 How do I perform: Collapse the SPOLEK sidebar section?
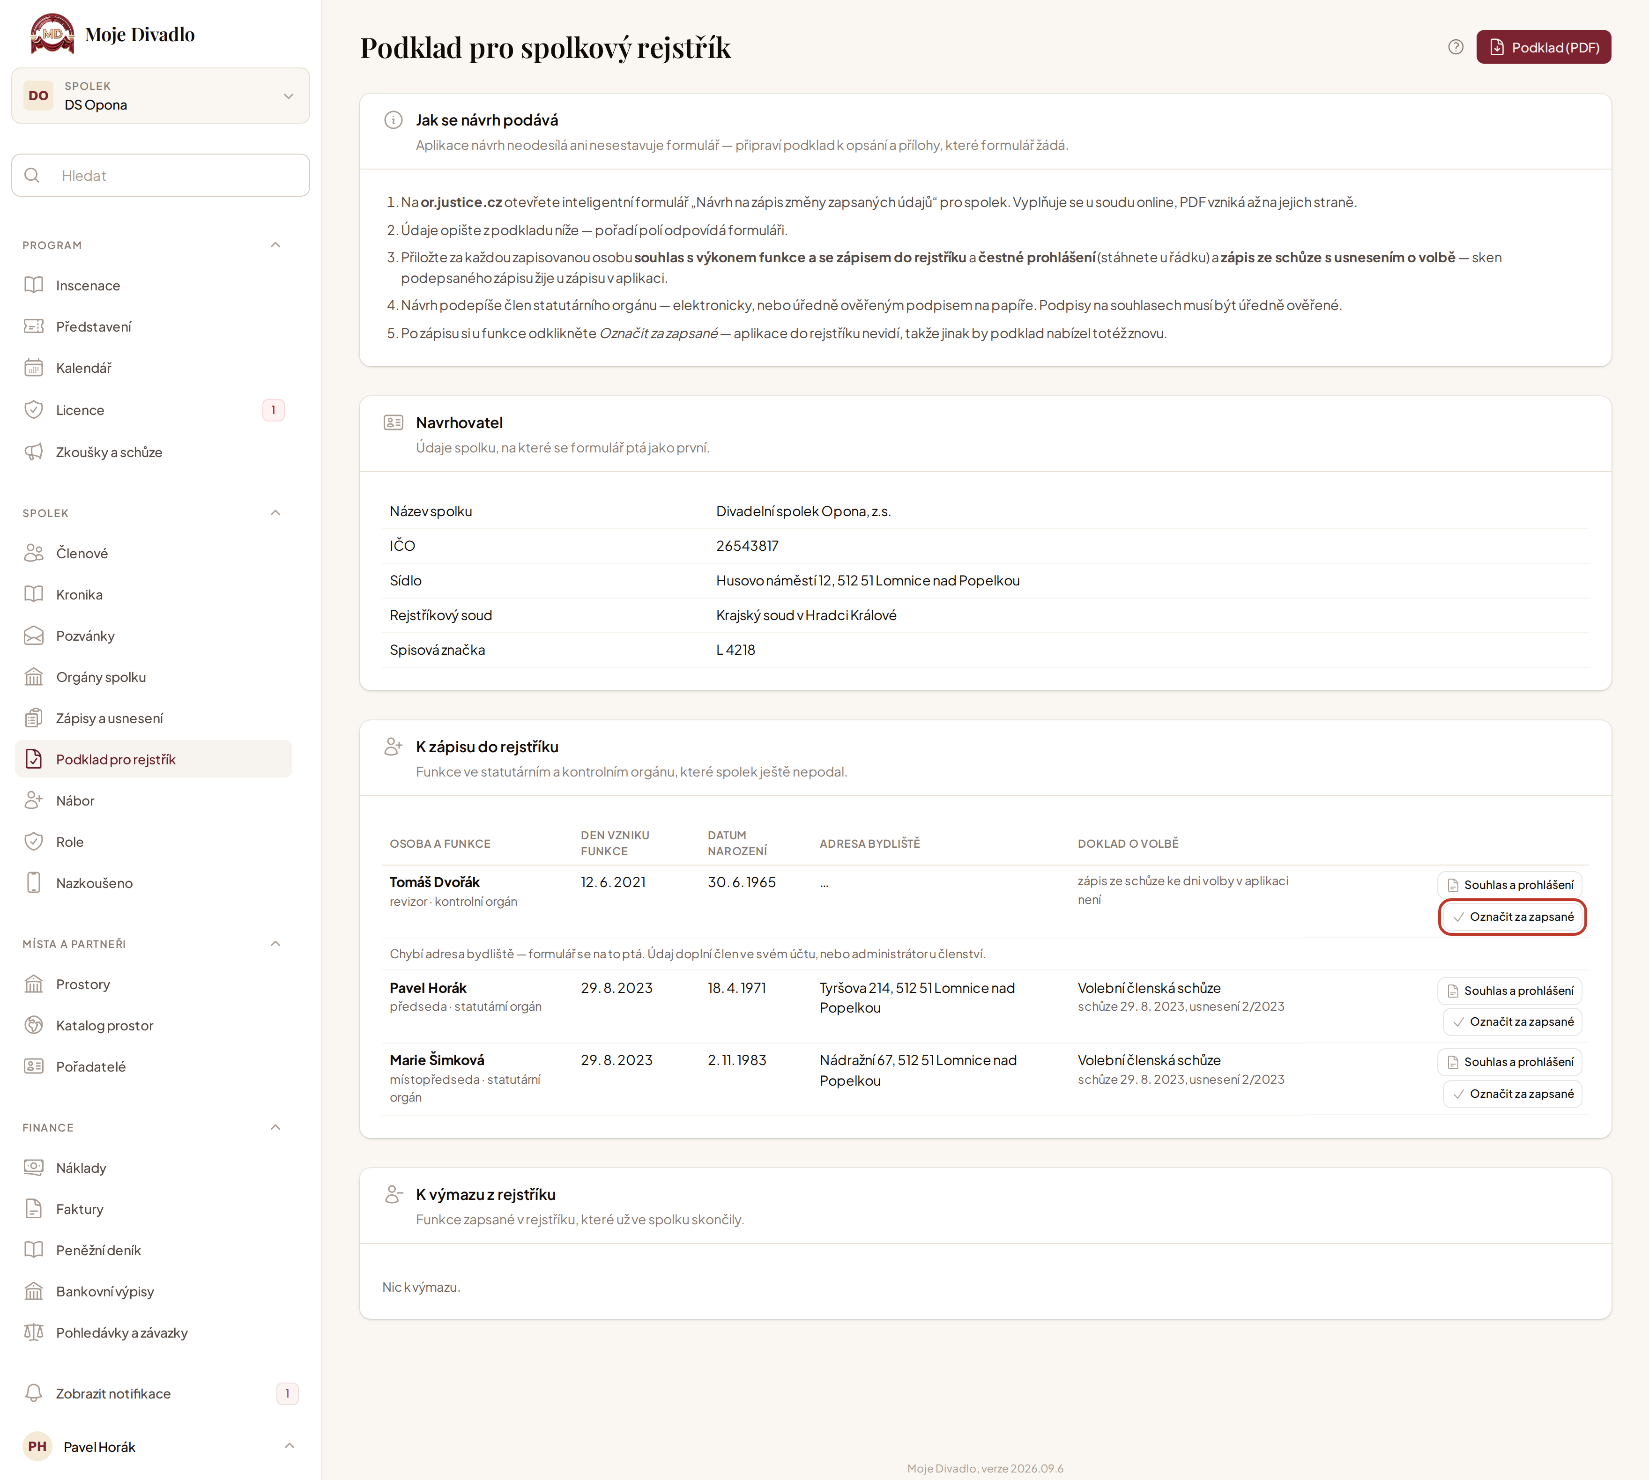pos(275,513)
